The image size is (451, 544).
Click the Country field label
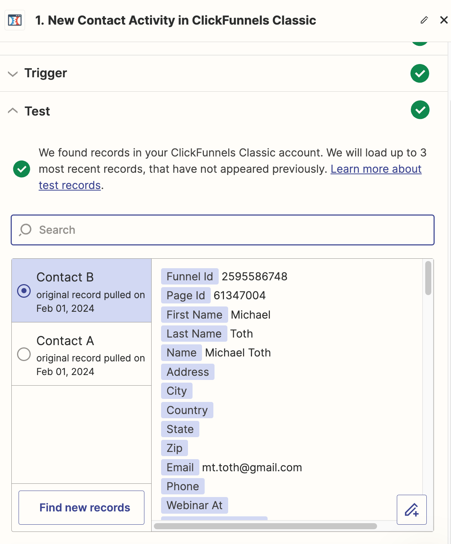click(x=187, y=410)
